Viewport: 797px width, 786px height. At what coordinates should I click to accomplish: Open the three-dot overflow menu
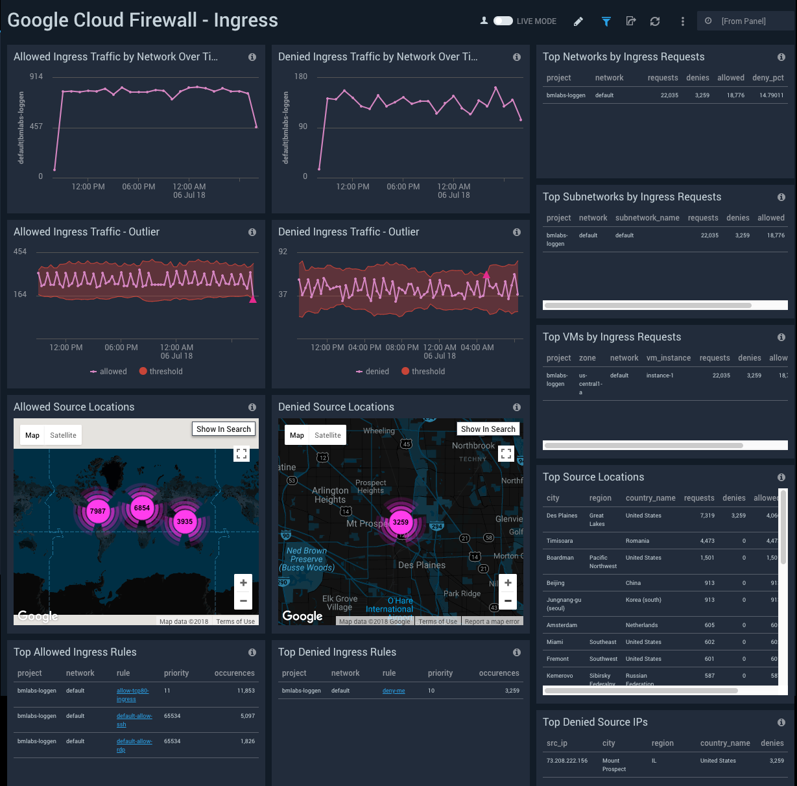coord(682,21)
